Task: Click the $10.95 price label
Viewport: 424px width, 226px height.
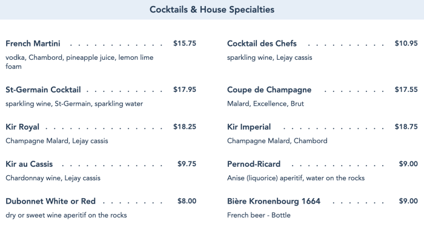Action: 406,44
